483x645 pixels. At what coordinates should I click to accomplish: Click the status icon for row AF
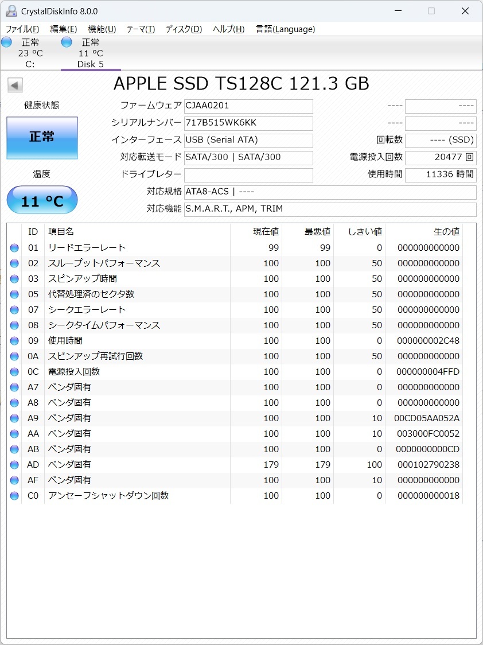pos(14,480)
